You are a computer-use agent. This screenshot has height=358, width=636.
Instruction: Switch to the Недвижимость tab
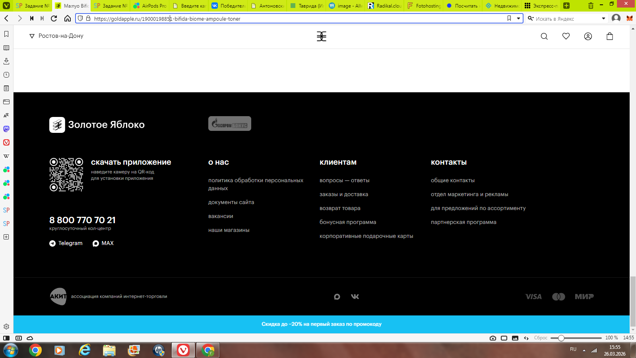(503, 6)
